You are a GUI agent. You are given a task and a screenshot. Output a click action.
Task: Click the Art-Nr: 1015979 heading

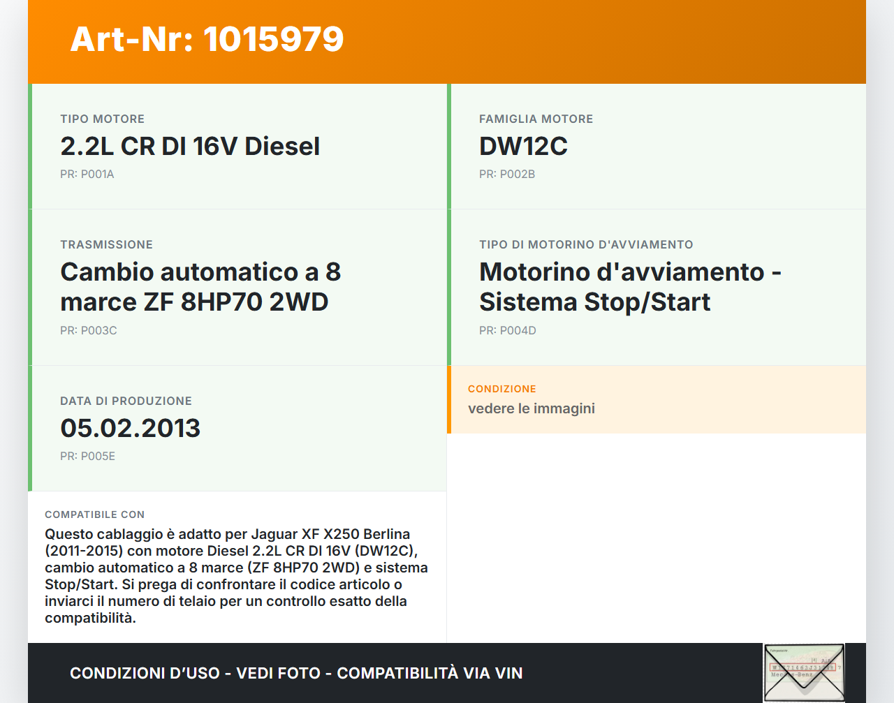click(207, 39)
